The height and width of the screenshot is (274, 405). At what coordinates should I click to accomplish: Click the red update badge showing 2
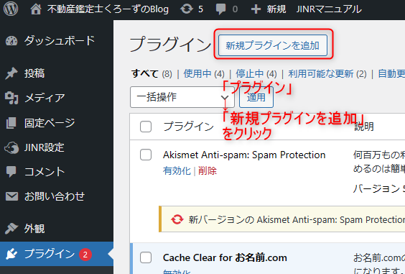(x=85, y=255)
